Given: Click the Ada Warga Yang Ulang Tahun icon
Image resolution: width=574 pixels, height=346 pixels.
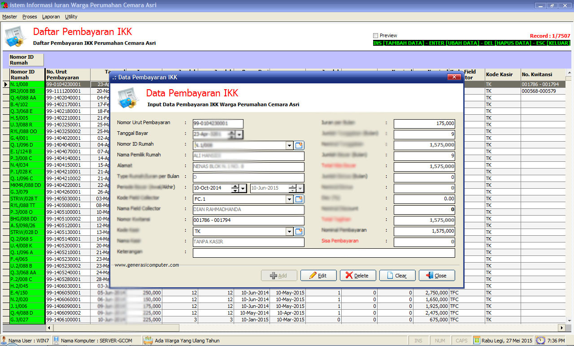Looking at the screenshot, I should (148, 341).
